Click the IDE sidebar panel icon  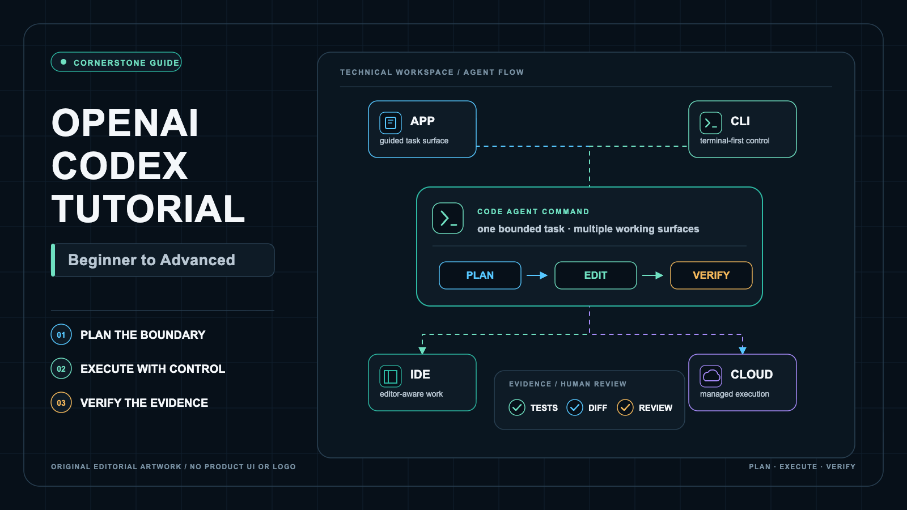(391, 376)
